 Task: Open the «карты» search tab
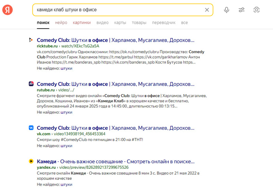coord(120,23)
